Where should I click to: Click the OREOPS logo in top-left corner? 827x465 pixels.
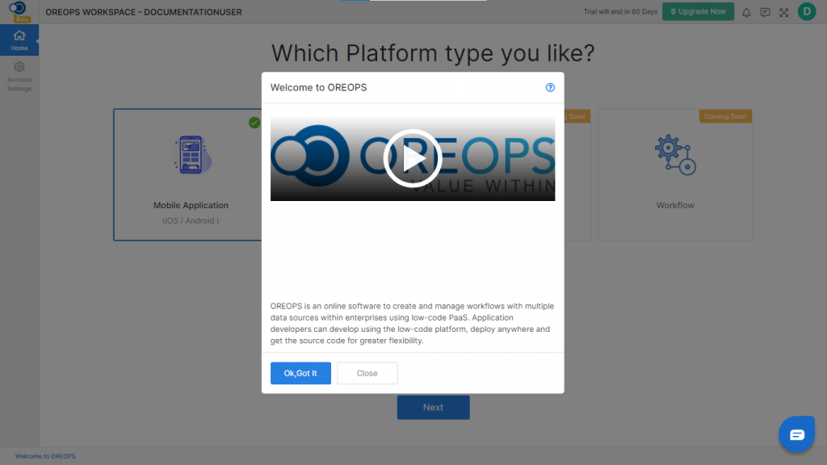click(x=18, y=7)
